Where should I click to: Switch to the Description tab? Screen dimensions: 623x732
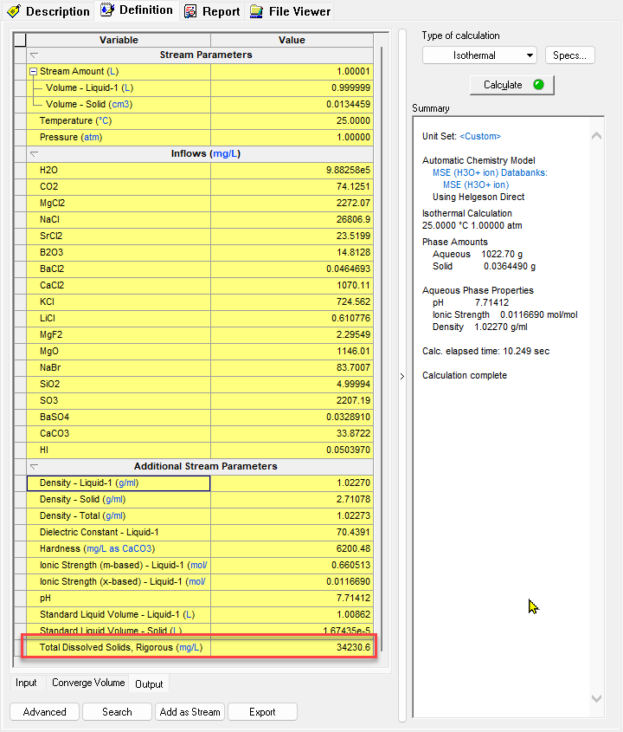click(48, 11)
